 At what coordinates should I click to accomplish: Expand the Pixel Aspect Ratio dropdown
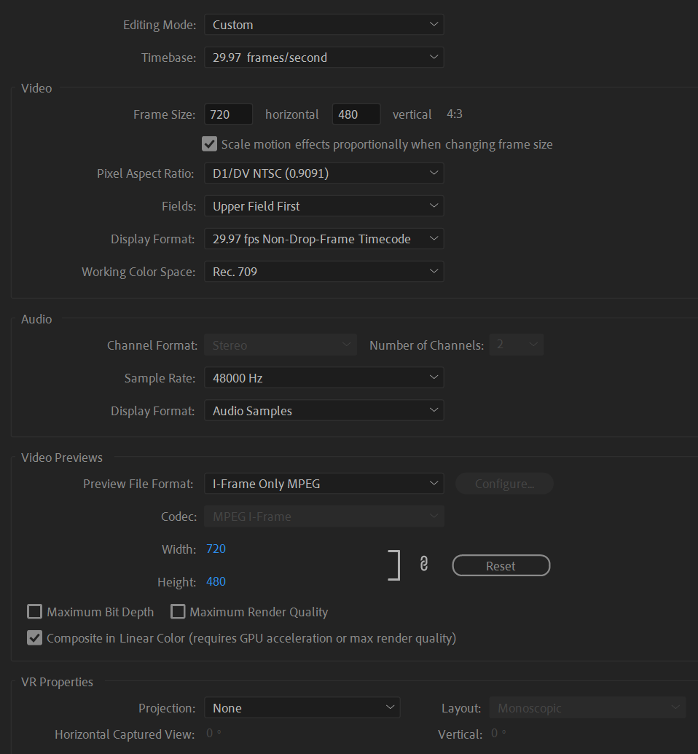pos(323,173)
